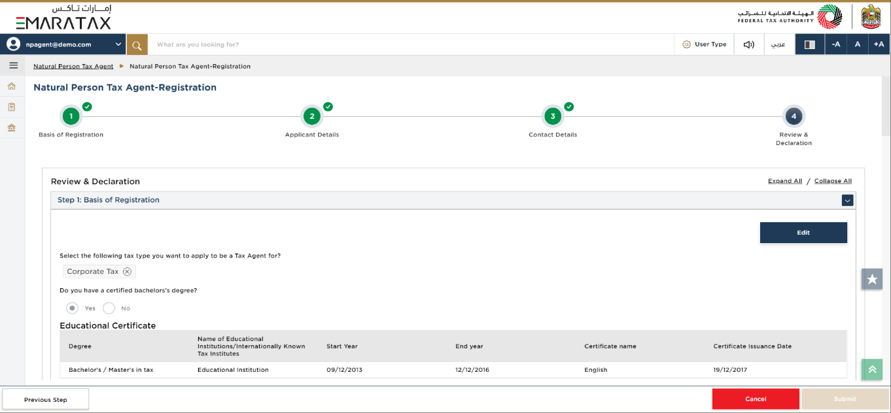891x413 pixels.
Task: Click the Certificate name column header
Action: click(x=610, y=346)
